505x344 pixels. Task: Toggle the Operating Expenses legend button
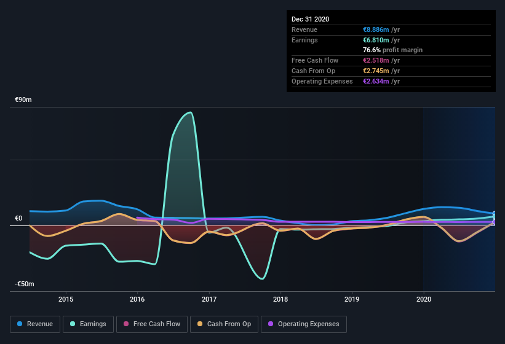(x=303, y=324)
